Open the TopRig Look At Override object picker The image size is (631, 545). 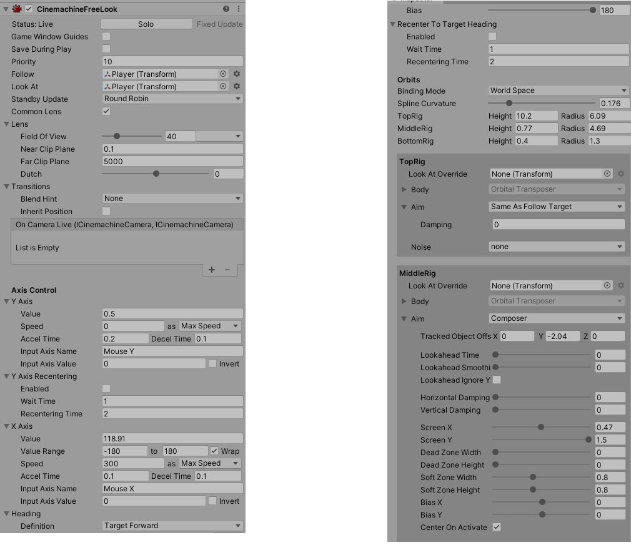(x=607, y=174)
